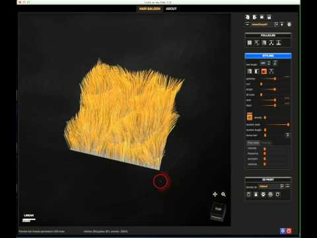This screenshot has width=317, height=238.
Task: Expand the 3D PAINT density dropdown
Action: coord(282,186)
